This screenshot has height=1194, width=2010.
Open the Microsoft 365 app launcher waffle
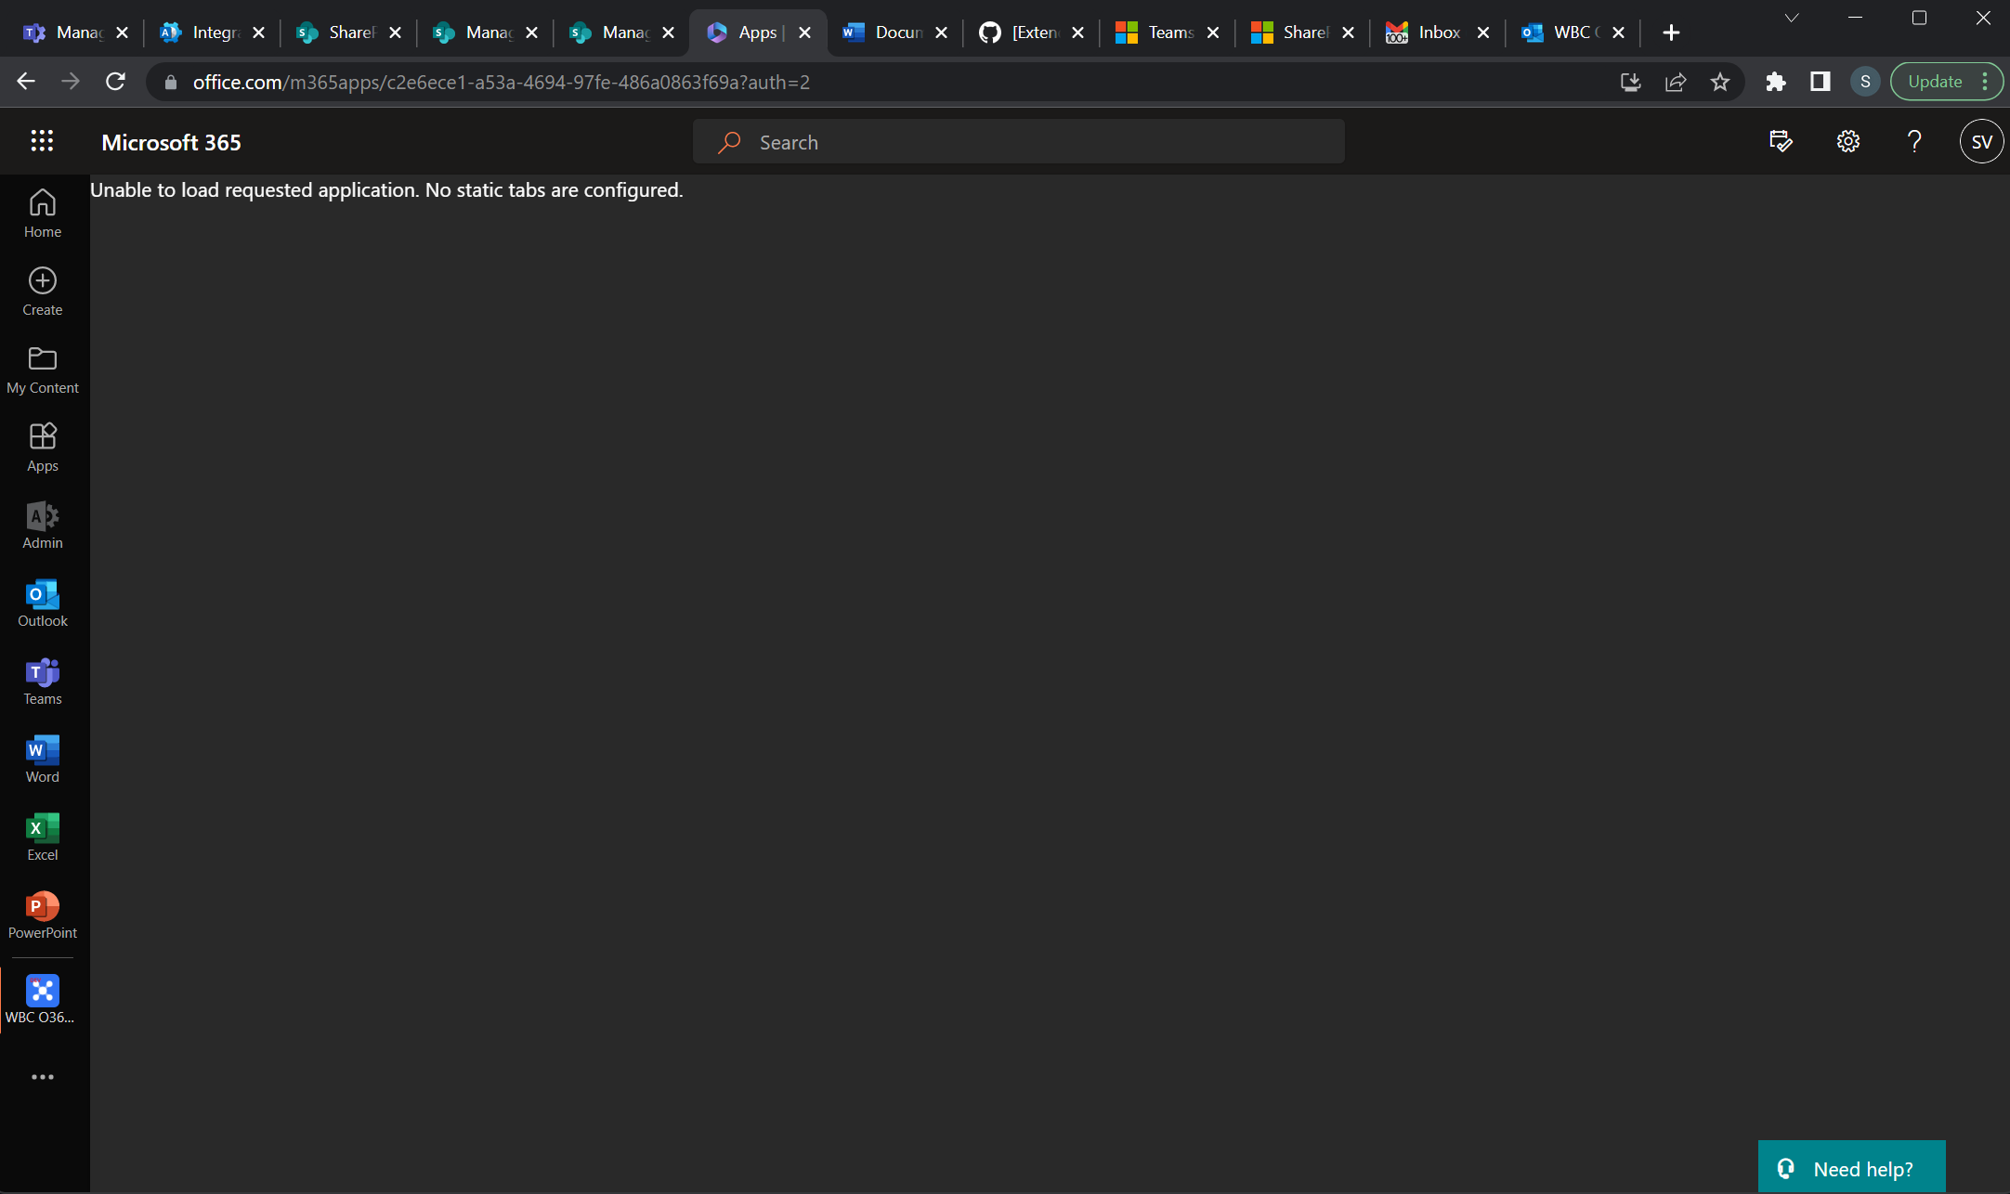[42, 141]
